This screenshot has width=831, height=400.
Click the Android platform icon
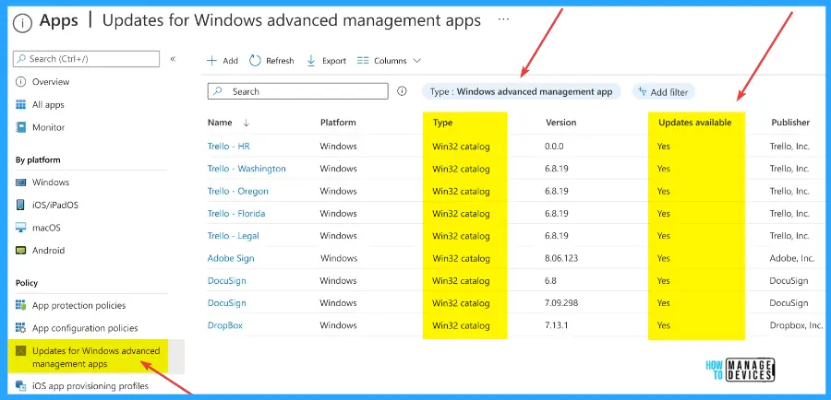pyautogui.click(x=20, y=251)
